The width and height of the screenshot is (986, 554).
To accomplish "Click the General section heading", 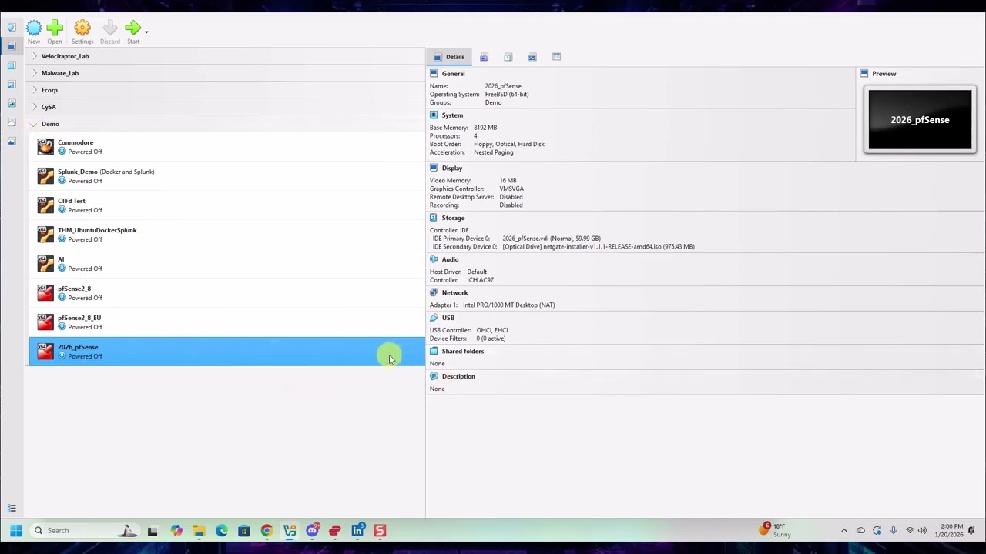I will coord(453,74).
